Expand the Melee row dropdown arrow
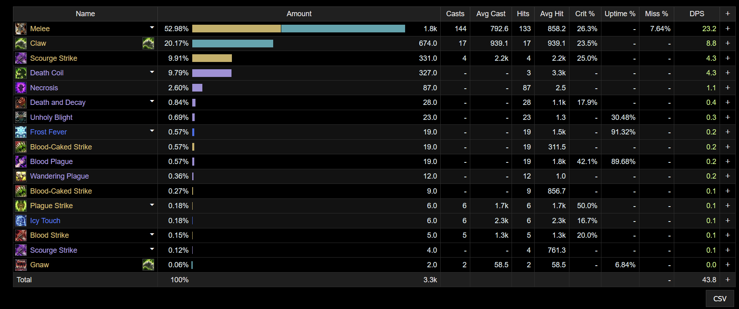The image size is (739, 309). (x=152, y=28)
